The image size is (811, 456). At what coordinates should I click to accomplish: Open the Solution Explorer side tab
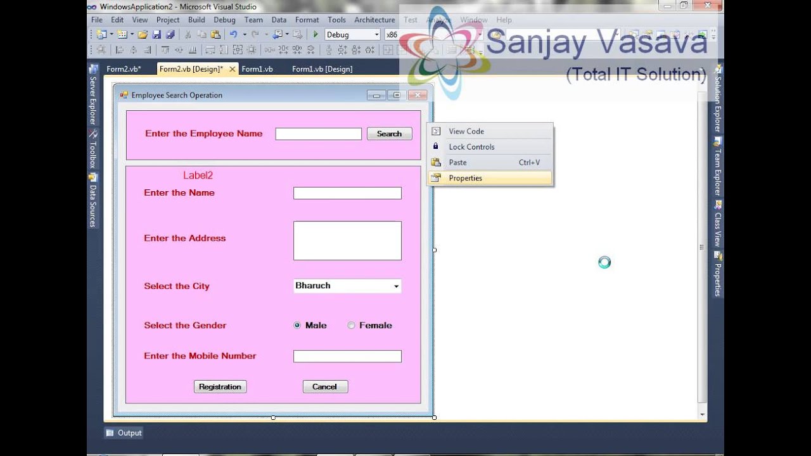pos(718,98)
